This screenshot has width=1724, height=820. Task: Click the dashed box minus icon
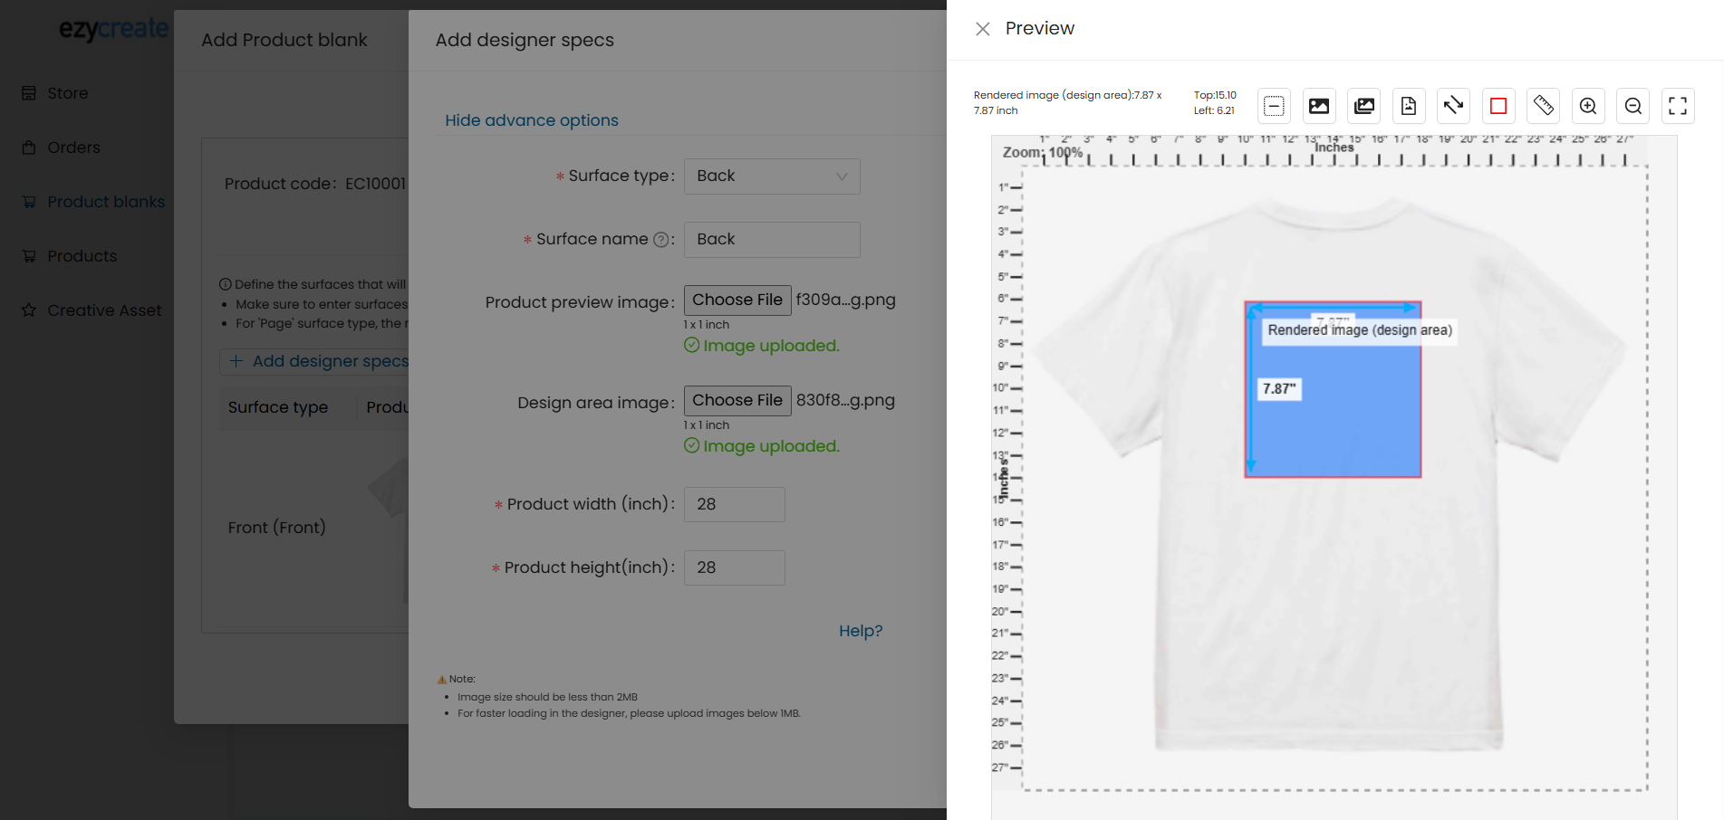(1274, 106)
